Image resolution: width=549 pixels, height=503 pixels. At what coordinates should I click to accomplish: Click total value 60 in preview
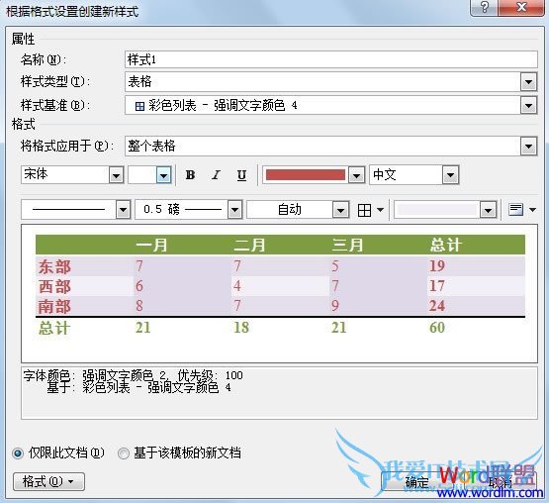point(437,328)
